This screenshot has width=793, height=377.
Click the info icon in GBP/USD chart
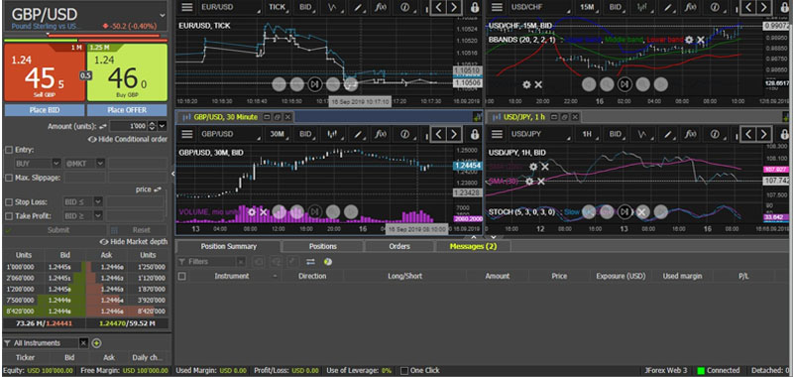pos(404,134)
